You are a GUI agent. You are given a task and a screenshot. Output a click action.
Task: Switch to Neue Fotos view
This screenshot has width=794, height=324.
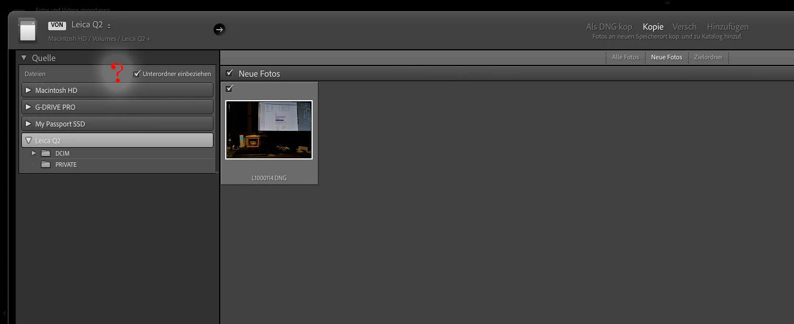pos(667,57)
